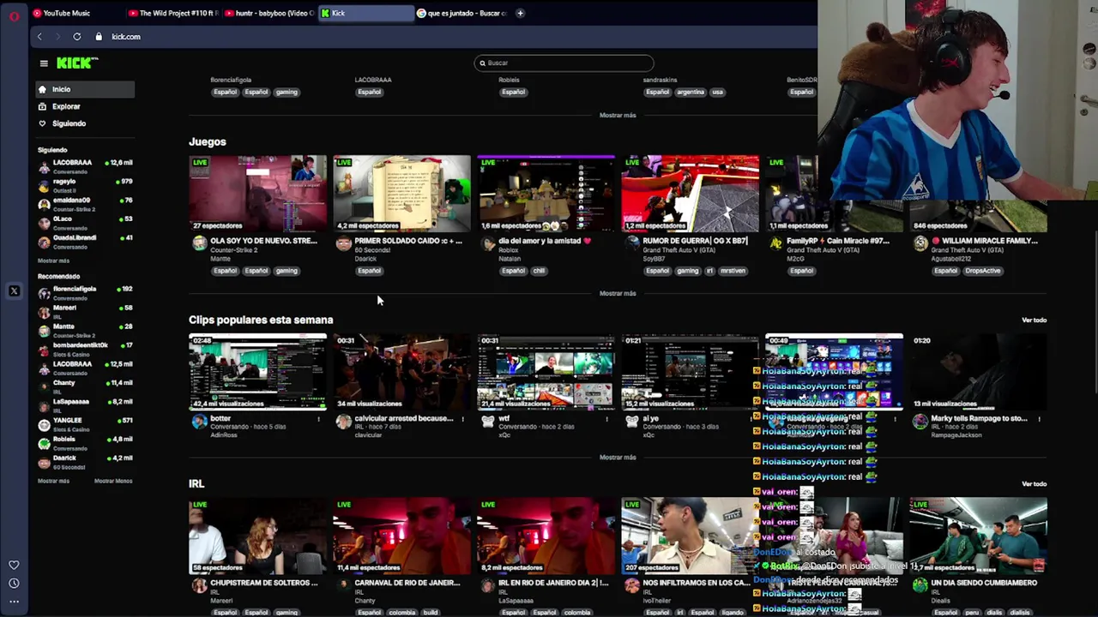This screenshot has height=617, width=1098.
Task: Click the Buscar search input
Action: [x=564, y=63]
